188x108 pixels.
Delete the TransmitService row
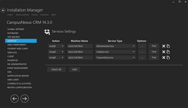164,57
